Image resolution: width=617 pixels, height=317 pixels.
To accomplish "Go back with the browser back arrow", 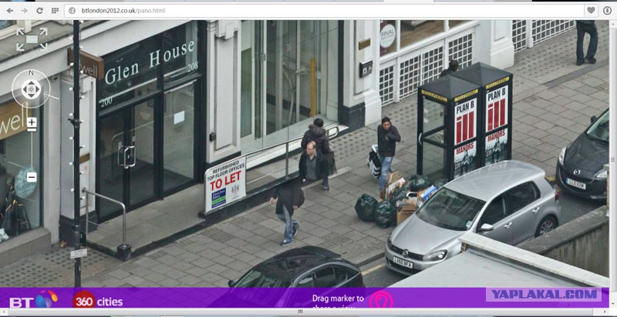I will (10, 11).
